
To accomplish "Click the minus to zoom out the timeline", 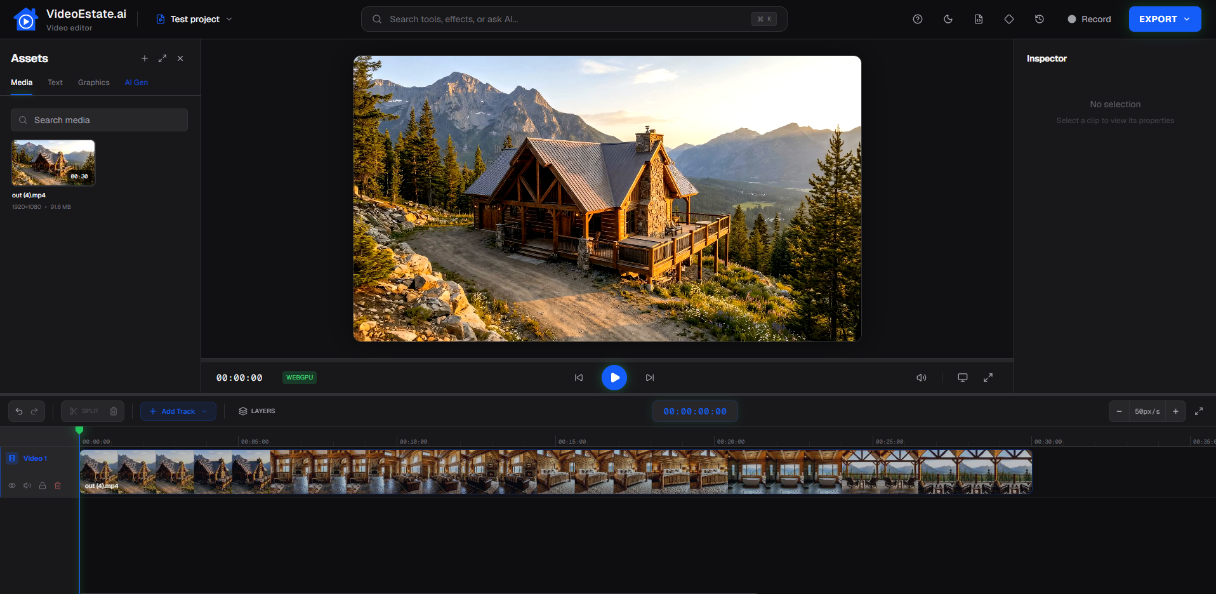I will pos(1120,411).
